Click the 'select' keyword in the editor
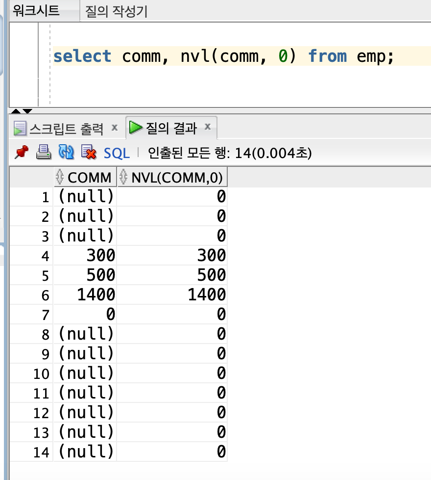This screenshot has height=480, width=431. coord(82,56)
